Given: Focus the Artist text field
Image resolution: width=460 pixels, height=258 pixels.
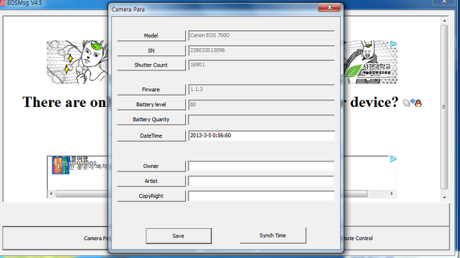Looking at the screenshot, I should pos(261,181).
